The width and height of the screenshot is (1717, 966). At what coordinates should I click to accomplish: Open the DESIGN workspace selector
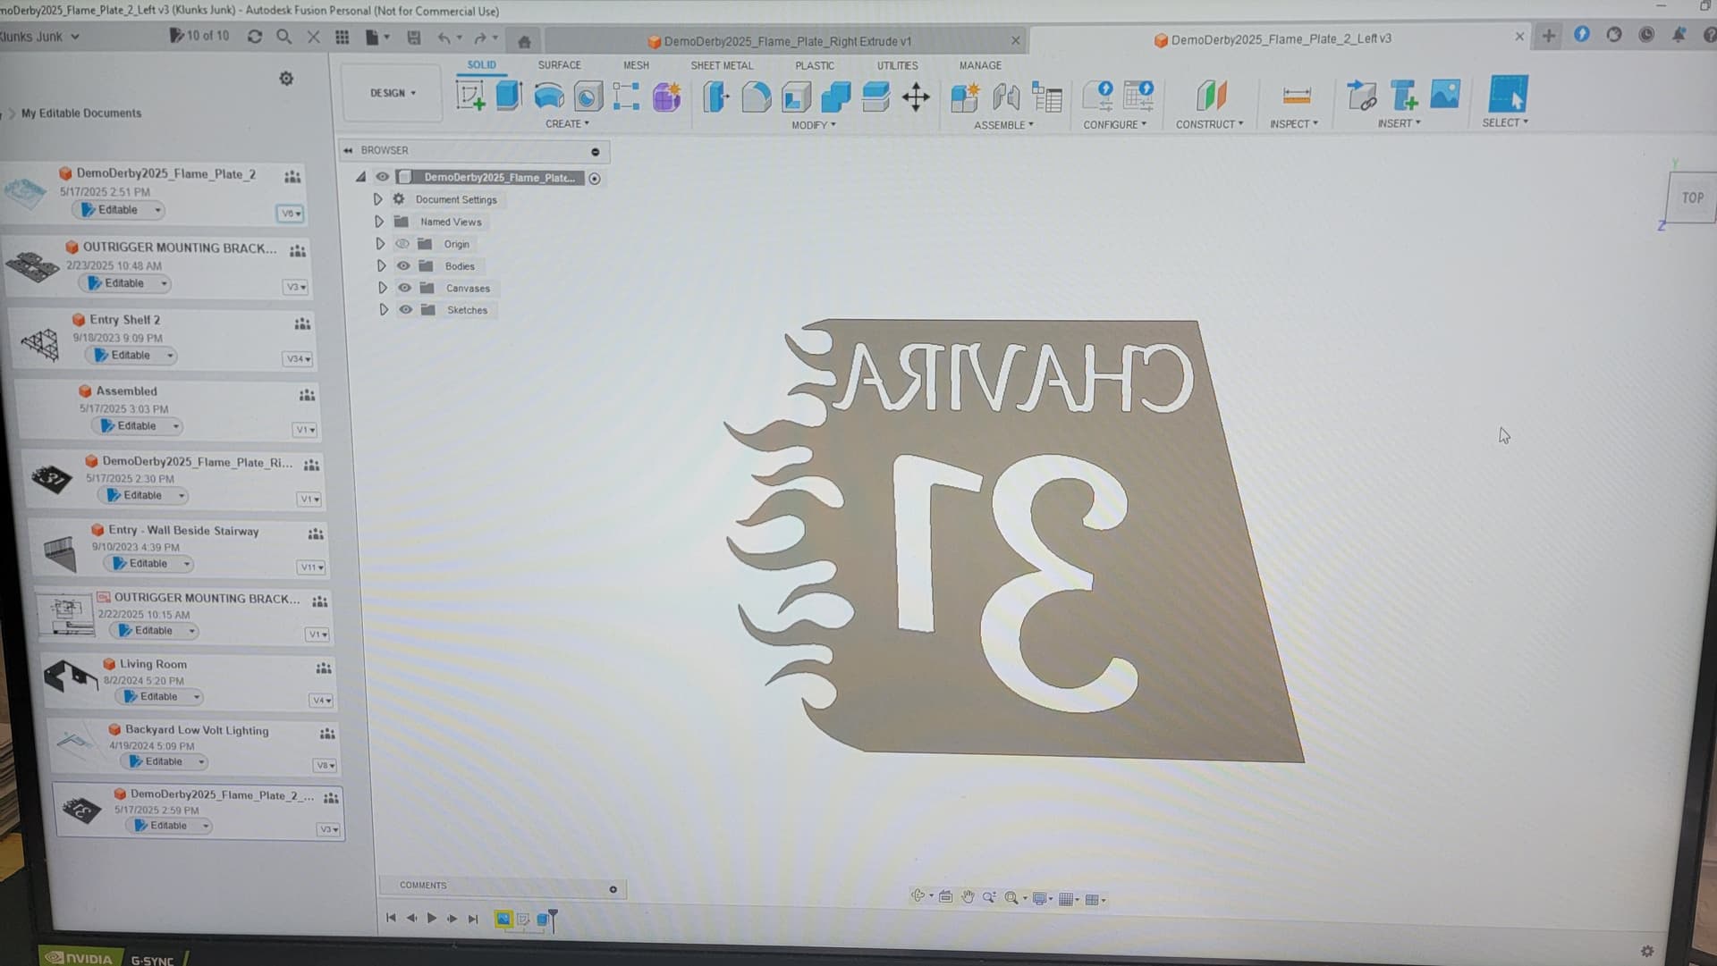391,93
